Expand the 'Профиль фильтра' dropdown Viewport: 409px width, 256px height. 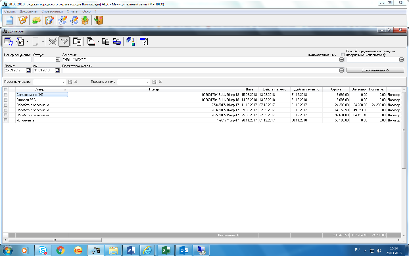click(x=64, y=82)
